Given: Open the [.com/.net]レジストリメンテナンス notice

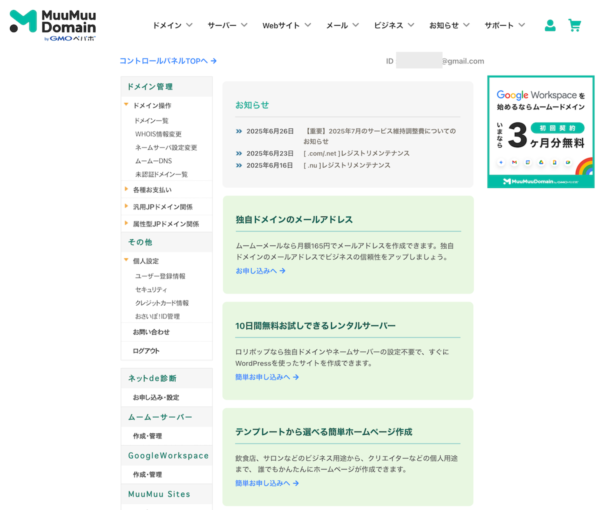Looking at the screenshot, I should click(356, 153).
